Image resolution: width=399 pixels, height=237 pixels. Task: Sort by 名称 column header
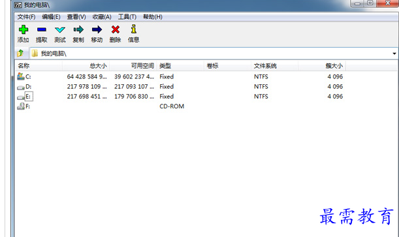pyautogui.click(x=39, y=66)
